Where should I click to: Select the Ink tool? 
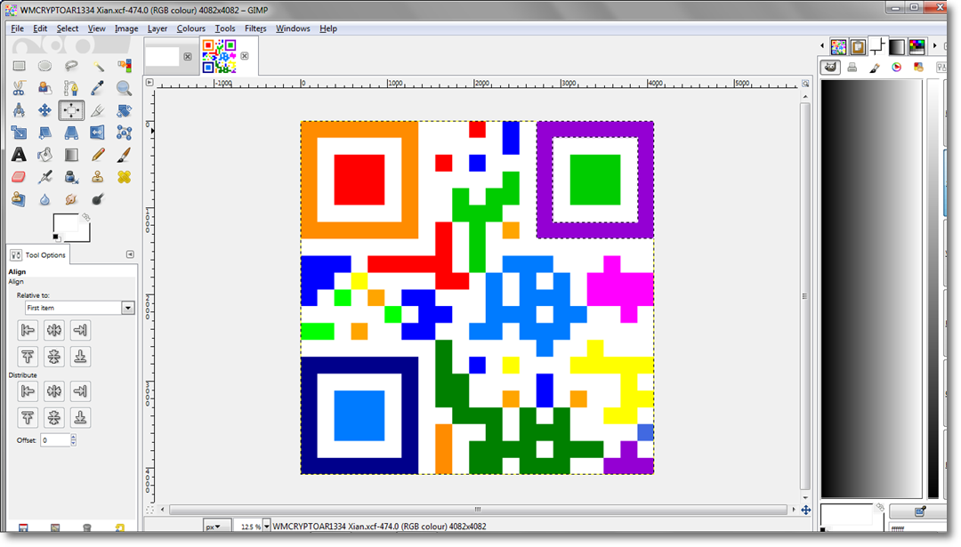coord(71,177)
